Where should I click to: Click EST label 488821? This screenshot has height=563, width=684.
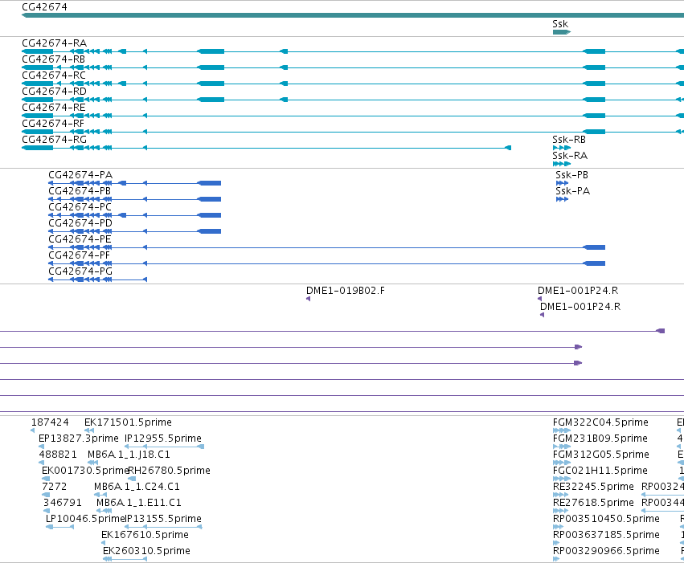58,455
